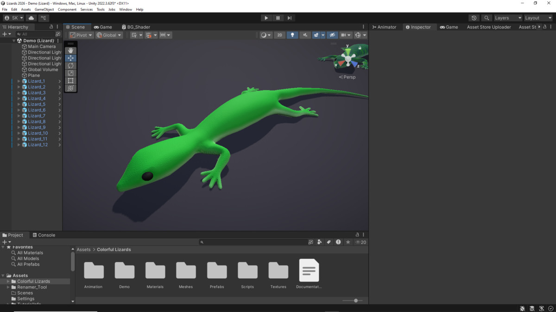Toggle scene lighting with the bulb icon
This screenshot has height=312, width=556.
click(x=292, y=35)
